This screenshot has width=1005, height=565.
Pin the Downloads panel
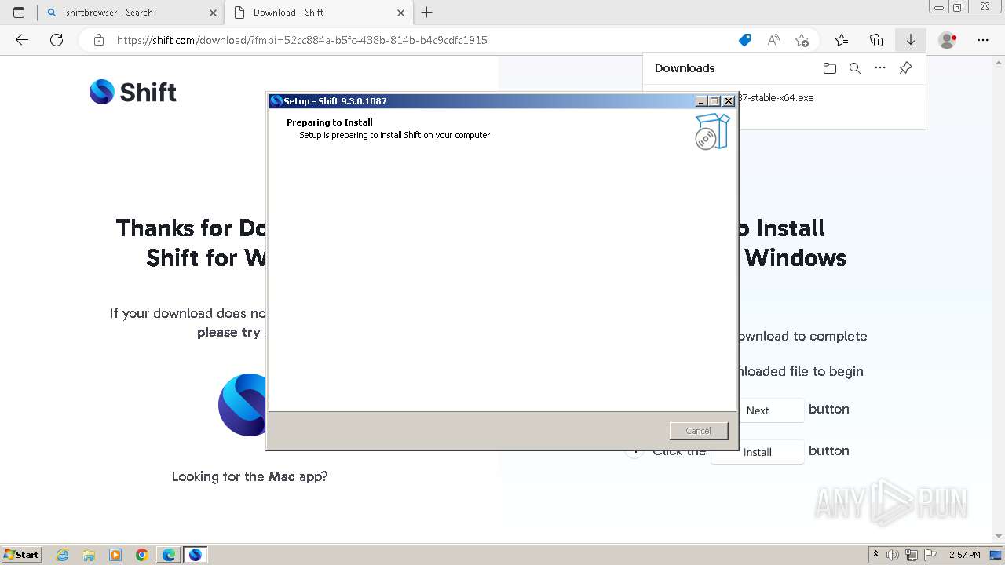click(905, 68)
